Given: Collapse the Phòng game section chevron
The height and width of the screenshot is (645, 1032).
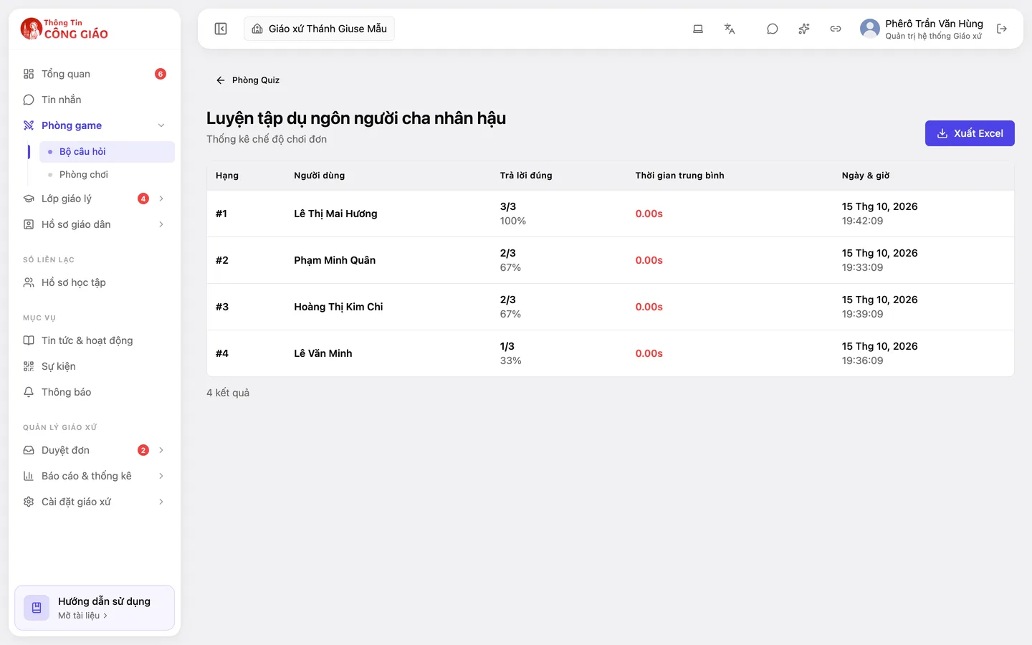Looking at the screenshot, I should pos(161,125).
